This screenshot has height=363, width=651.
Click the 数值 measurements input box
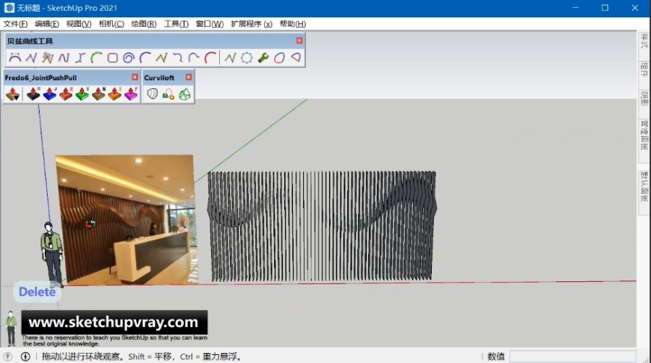pyautogui.click(x=573, y=356)
